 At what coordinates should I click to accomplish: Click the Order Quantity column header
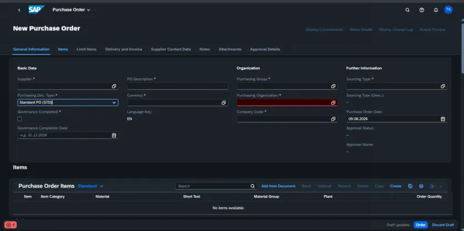click(429, 196)
